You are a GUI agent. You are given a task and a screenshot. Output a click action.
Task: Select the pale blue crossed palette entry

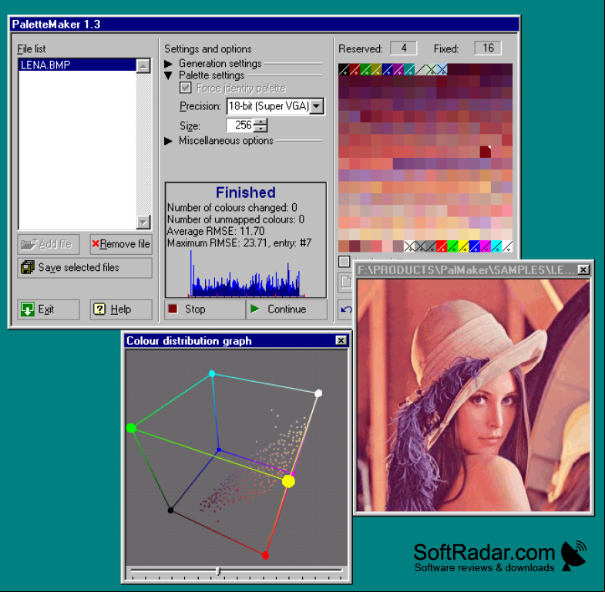(x=442, y=69)
